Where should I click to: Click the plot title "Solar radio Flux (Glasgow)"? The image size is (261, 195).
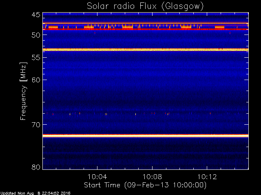tap(145, 6)
